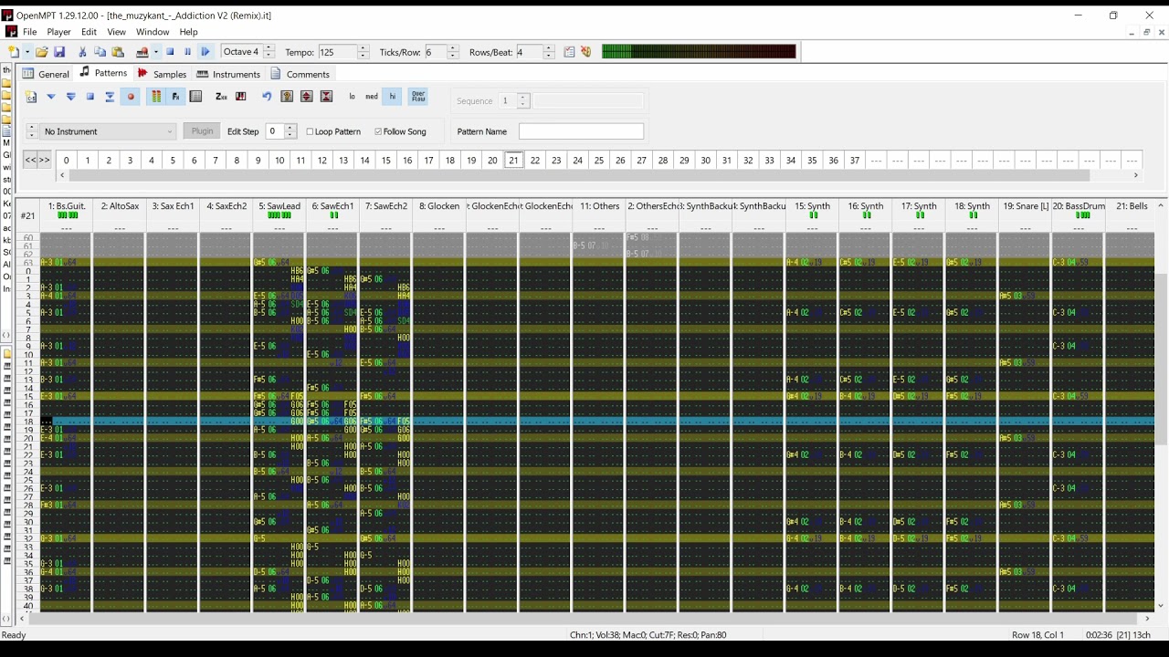Switch to the Instruments tab

pos(228,74)
